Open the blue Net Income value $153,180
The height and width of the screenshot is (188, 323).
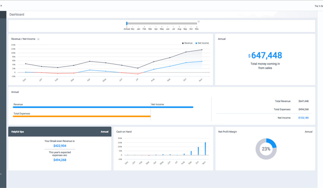304,118
